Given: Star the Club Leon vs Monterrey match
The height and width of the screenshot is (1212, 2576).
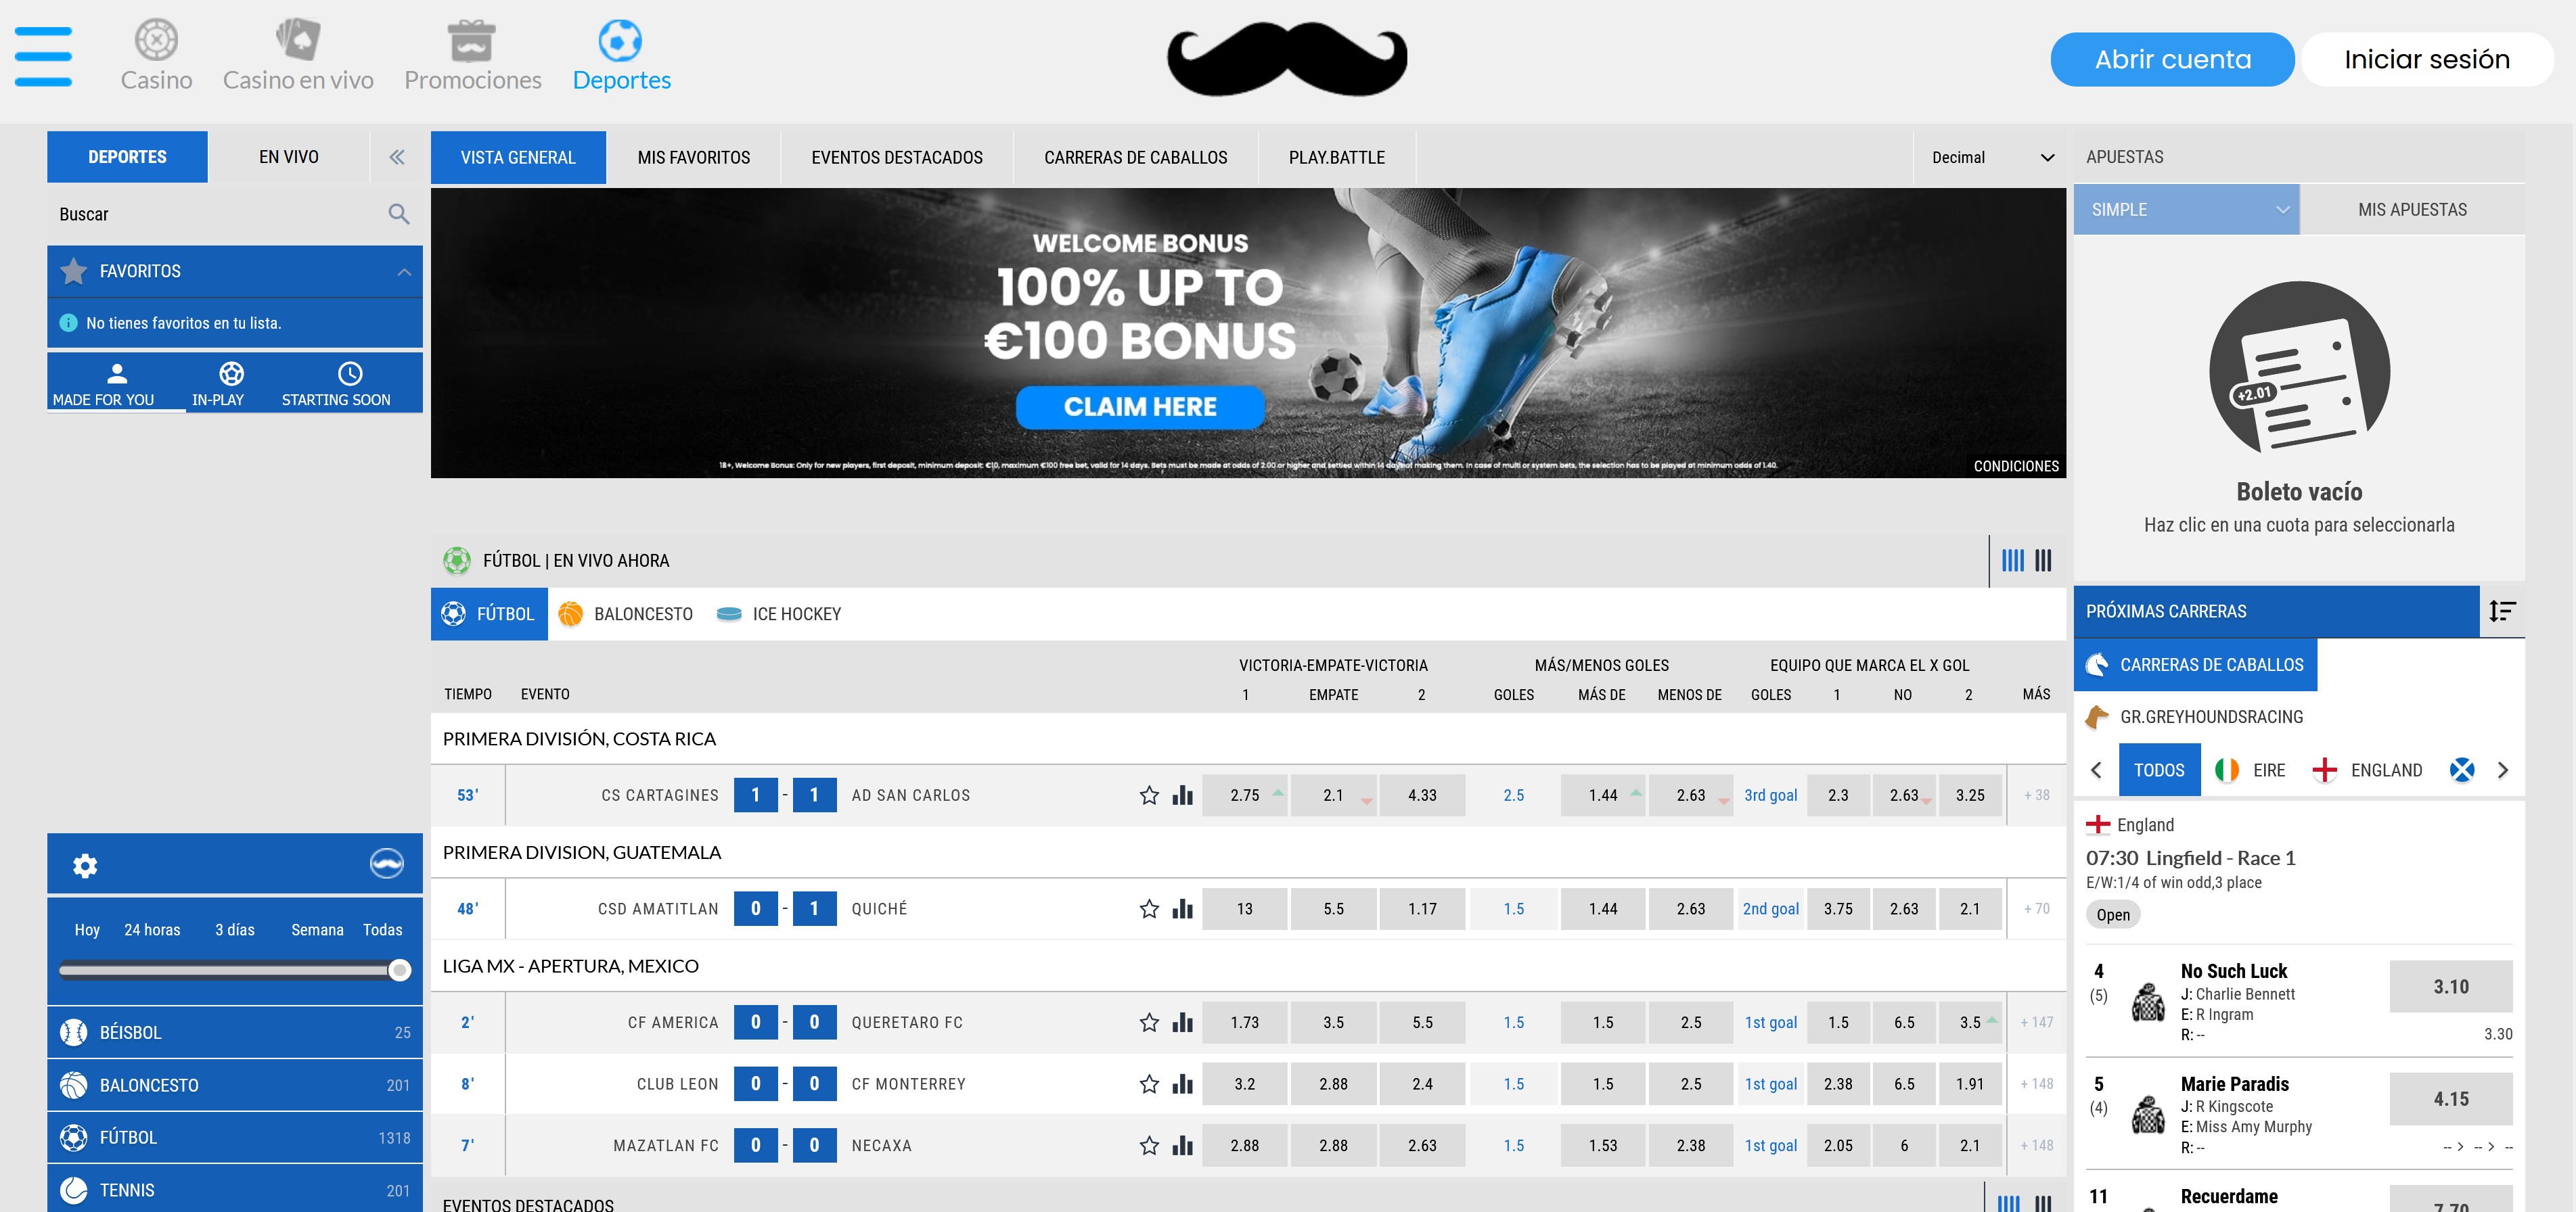Looking at the screenshot, I should click(x=1149, y=1084).
